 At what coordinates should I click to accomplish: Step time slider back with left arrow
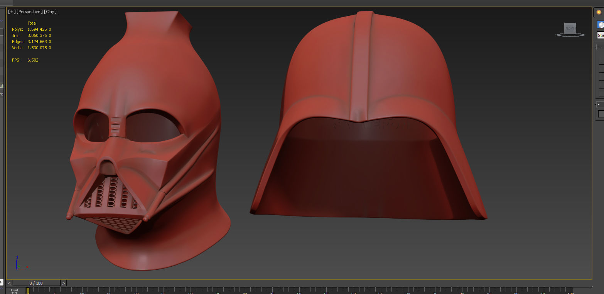[9, 283]
